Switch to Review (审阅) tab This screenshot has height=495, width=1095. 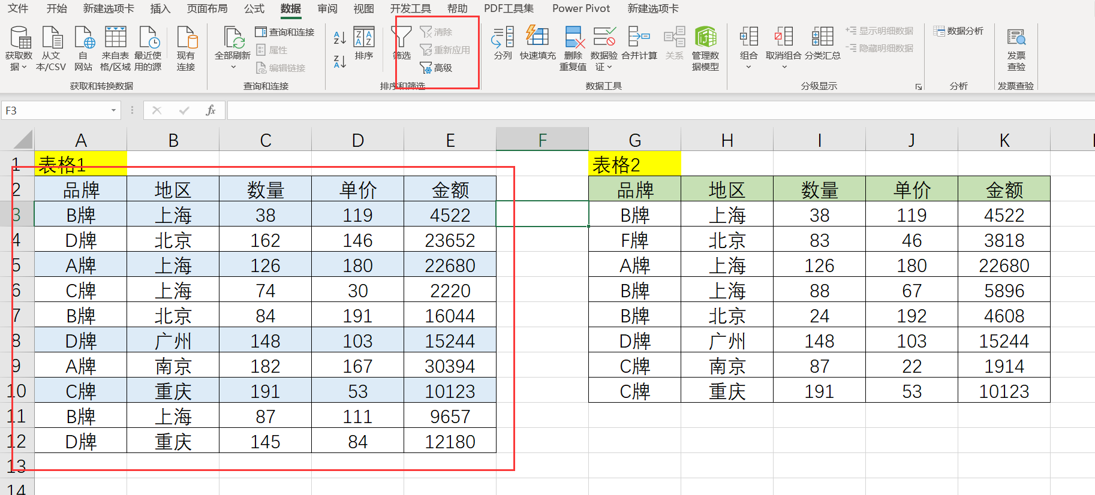327,8
